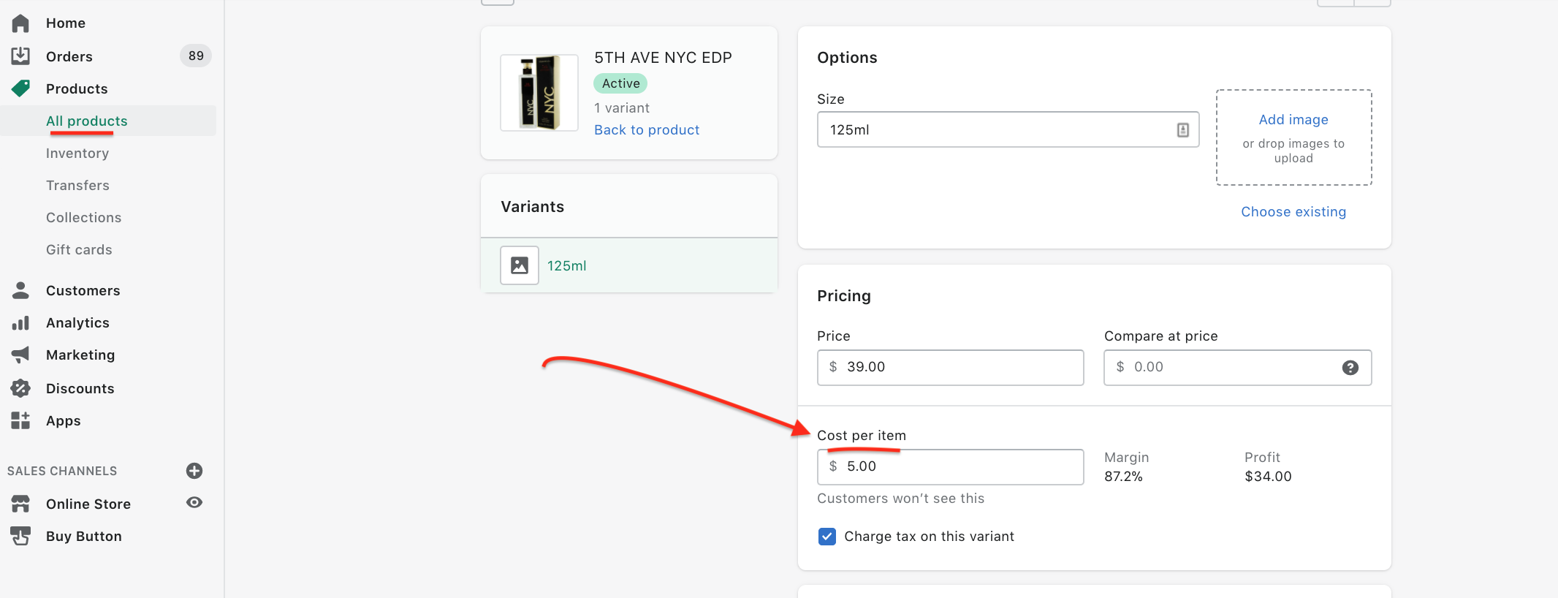Click the SALES CHANNELS heading
Viewport: 1558px width, 598px height.
tap(62, 471)
